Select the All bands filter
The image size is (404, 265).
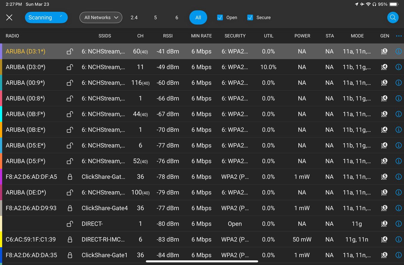click(198, 17)
